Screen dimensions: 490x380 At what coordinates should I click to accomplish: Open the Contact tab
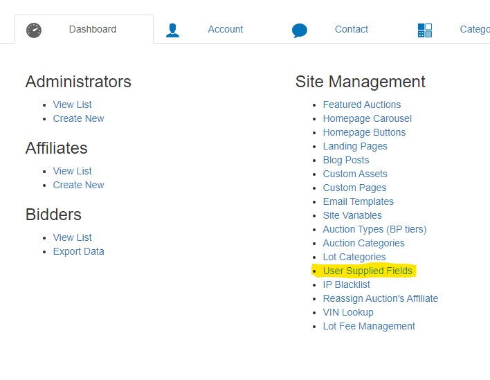point(351,30)
